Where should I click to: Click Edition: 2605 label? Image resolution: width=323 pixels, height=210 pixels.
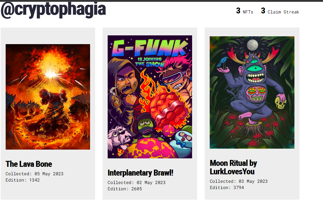click(x=125, y=189)
